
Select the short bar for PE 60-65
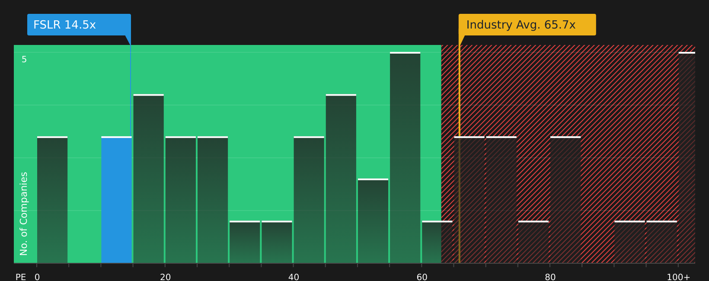[x=437, y=242]
